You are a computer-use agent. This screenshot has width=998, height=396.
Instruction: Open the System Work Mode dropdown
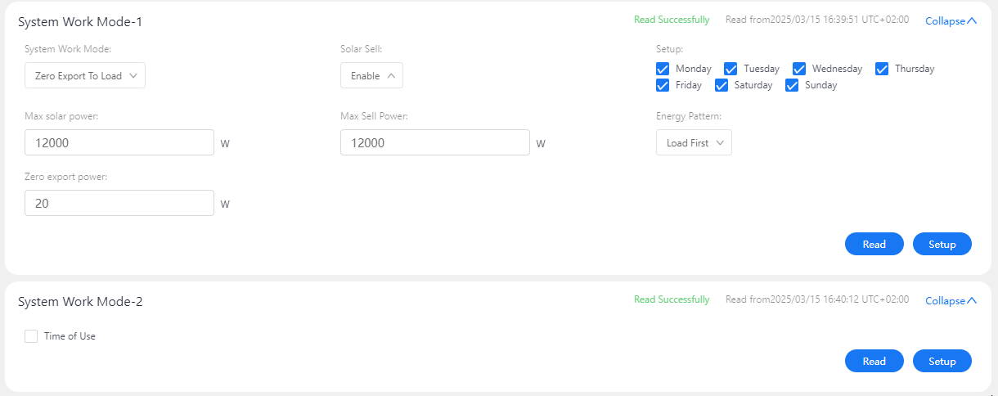coord(85,75)
